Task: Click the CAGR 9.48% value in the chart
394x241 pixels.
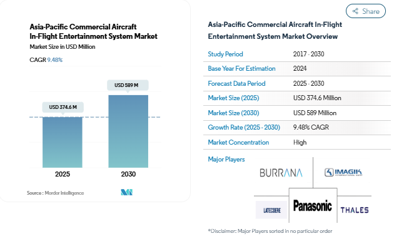Action: [x=55, y=60]
